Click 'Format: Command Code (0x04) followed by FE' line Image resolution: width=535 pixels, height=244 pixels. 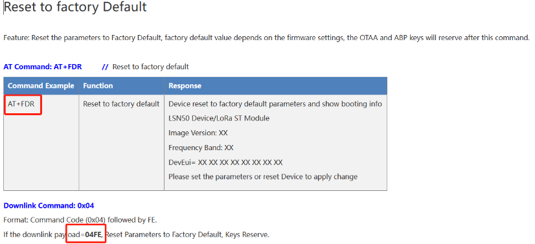coord(80,220)
